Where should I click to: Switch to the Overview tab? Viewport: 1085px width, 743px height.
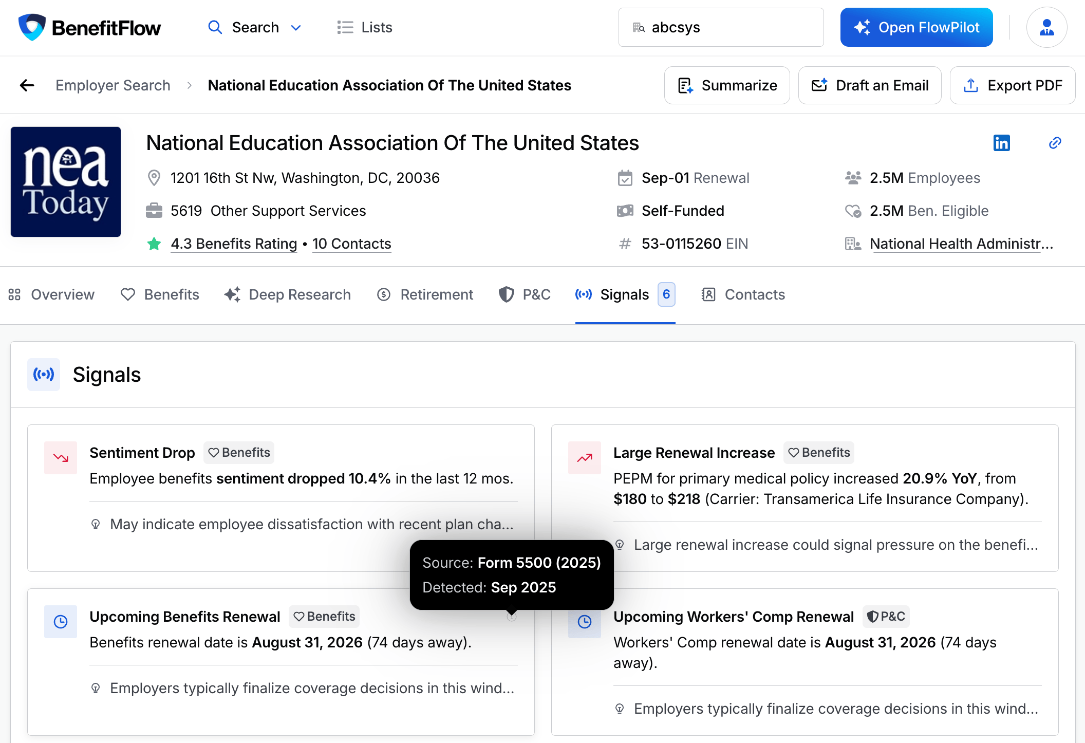point(51,294)
